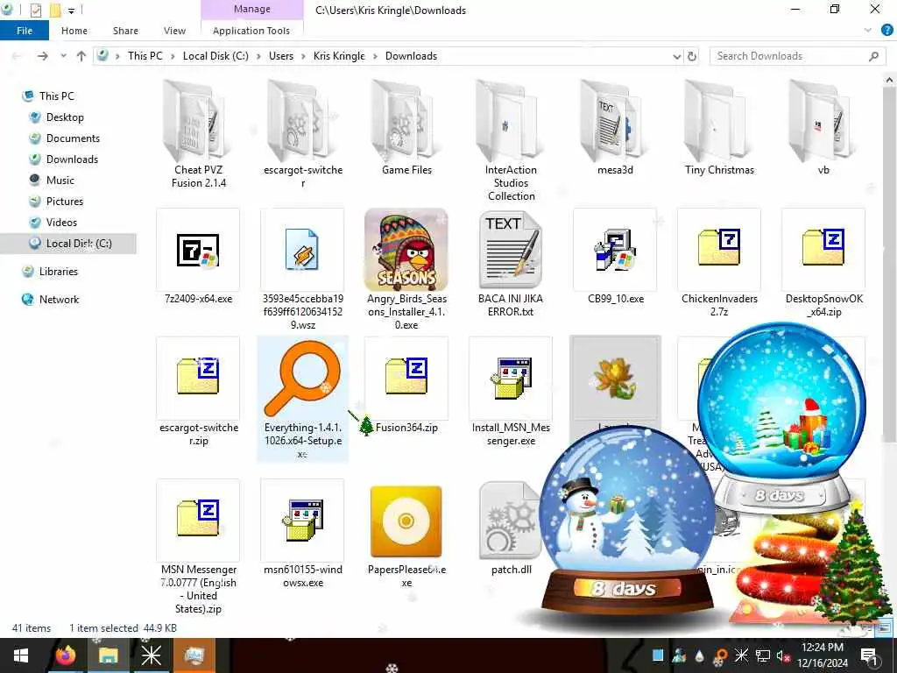Click the Manage contextual tab header
The width and height of the screenshot is (897, 673).
[251, 9]
